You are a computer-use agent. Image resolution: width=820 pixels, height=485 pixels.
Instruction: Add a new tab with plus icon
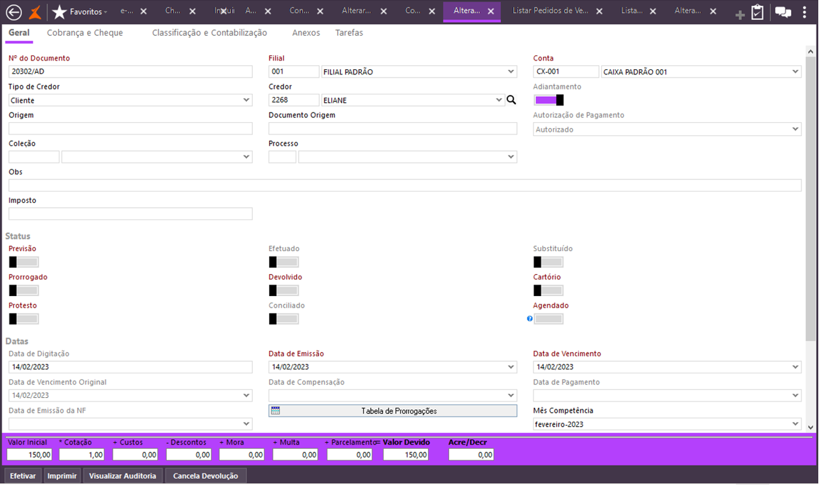click(740, 14)
